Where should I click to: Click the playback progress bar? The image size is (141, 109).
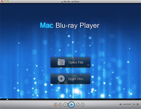[70, 99]
